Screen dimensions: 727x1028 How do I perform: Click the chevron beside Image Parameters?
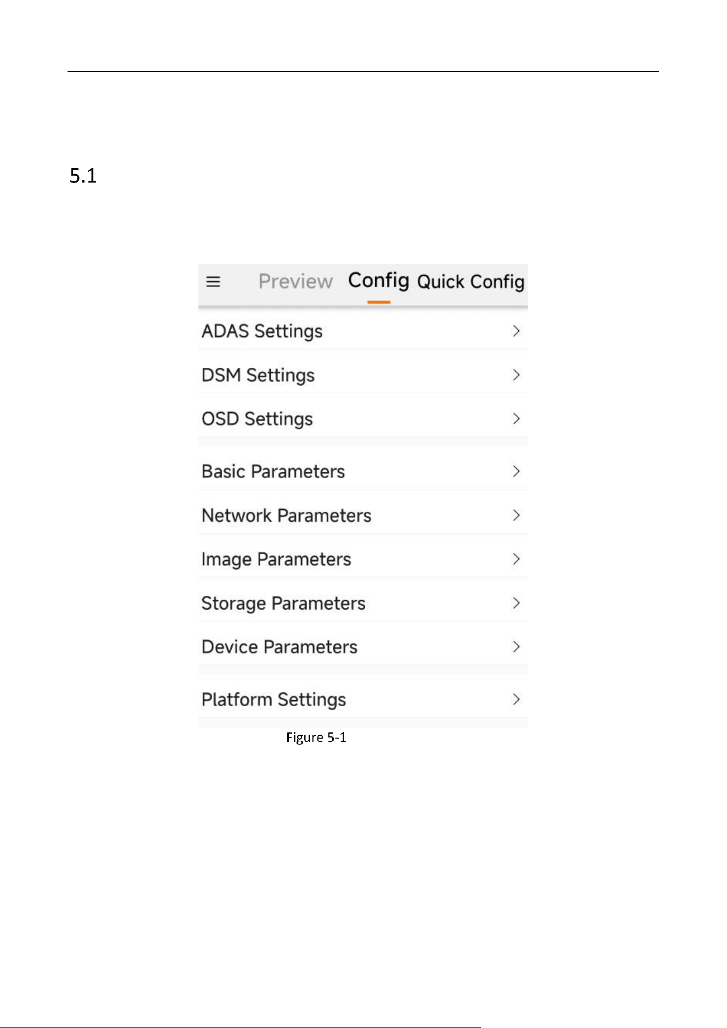pyautogui.click(x=516, y=559)
